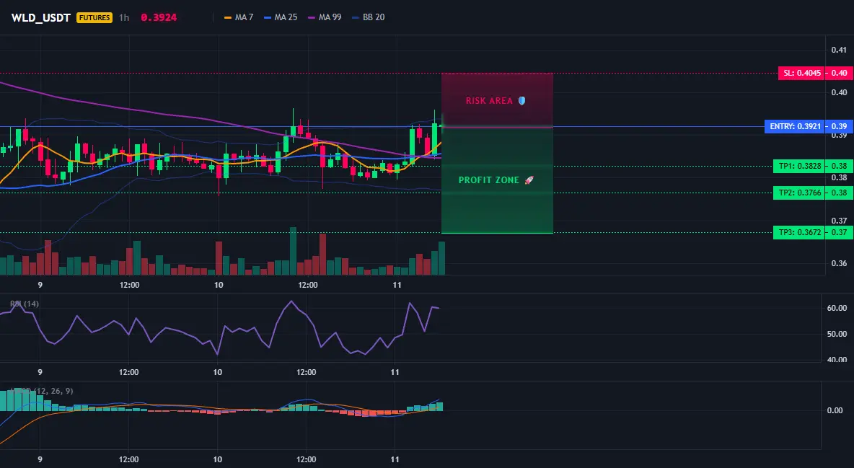Click the SL: 0.4045 label
This screenshot has width=854, height=468.
(x=801, y=73)
